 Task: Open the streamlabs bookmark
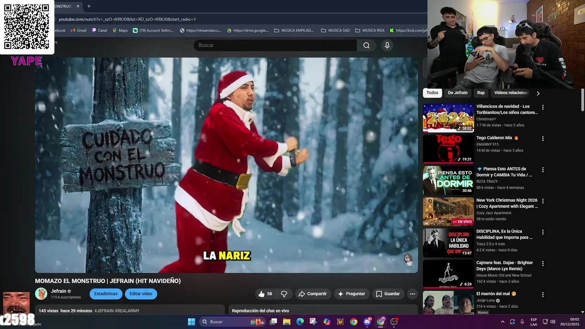click(200, 31)
